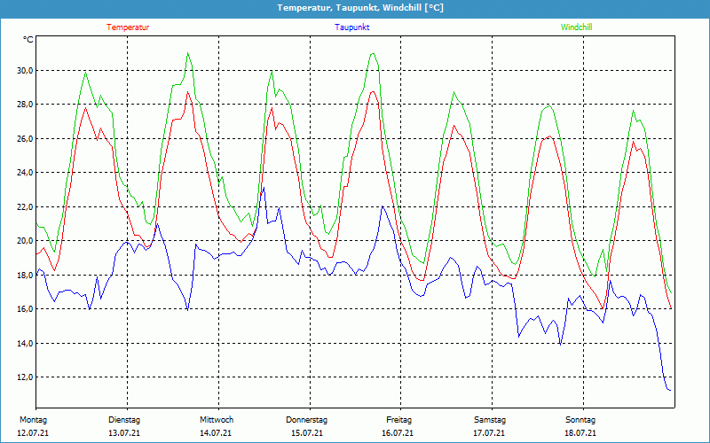Click the blue Taupunkt legend label
710x443 pixels.
tap(351, 27)
